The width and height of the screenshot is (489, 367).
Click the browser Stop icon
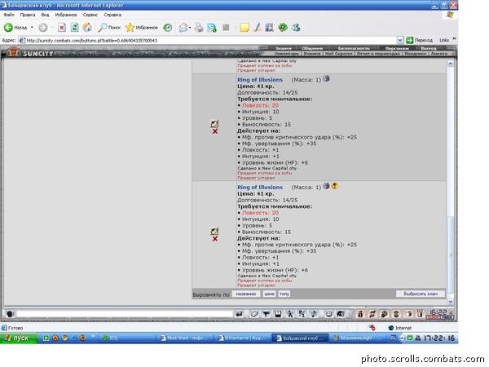pos(62,27)
